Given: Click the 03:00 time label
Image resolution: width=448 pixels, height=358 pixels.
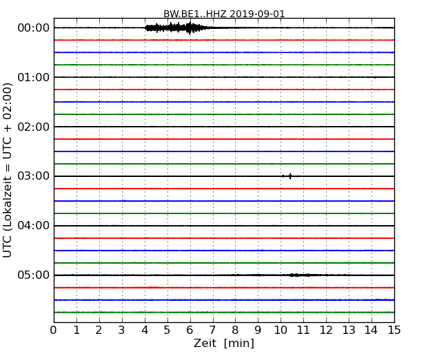Looking at the screenshot, I should click(34, 176).
